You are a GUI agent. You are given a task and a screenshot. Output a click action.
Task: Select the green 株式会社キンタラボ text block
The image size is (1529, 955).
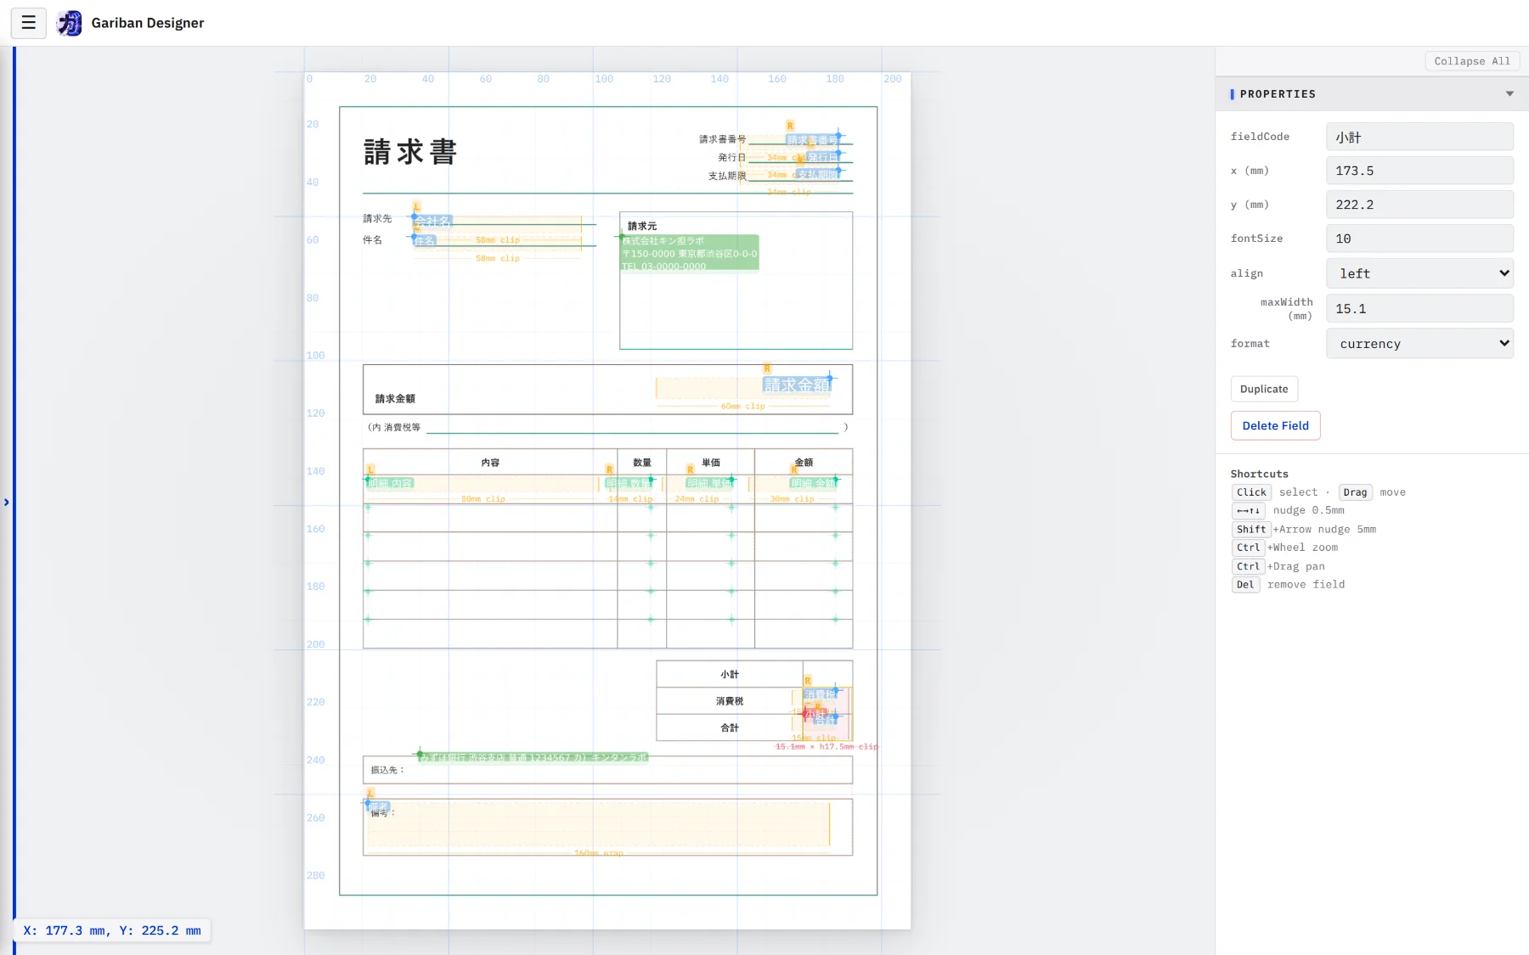pyautogui.click(x=689, y=253)
